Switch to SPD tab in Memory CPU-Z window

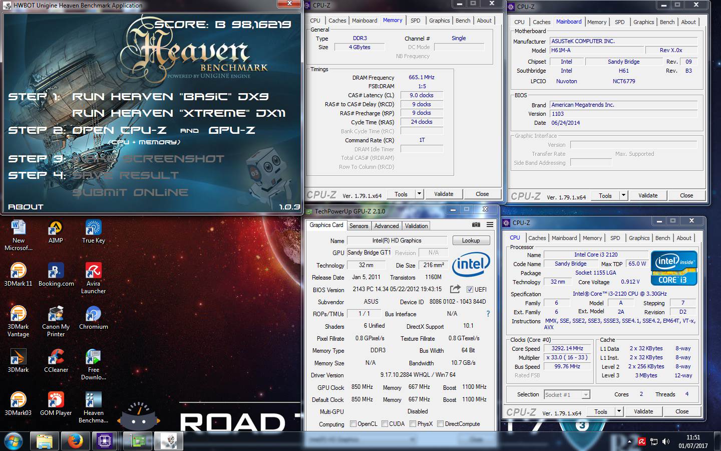416,21
